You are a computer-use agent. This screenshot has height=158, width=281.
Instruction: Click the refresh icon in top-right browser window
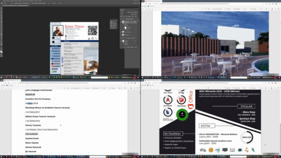[x=147, y=4]
